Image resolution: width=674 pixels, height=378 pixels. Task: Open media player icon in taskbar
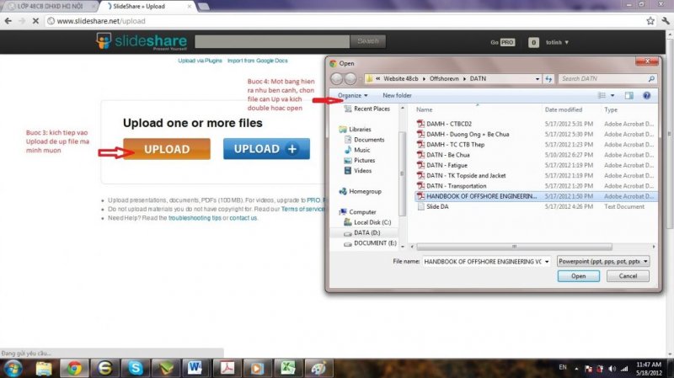pos(257,369)
